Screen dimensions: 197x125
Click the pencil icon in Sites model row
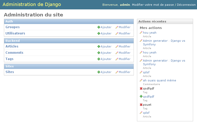pyautogui.click(x=117, y=72)
